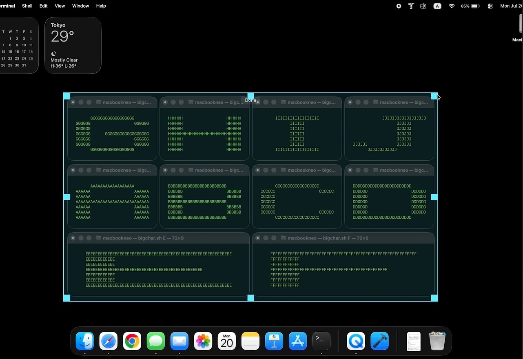
Task: Click the Done button on selection
Action: [250, 100]
